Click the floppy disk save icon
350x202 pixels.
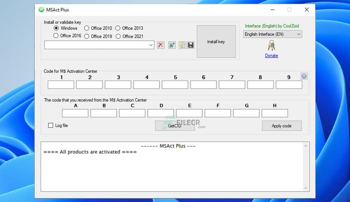[x=190, y=45]
